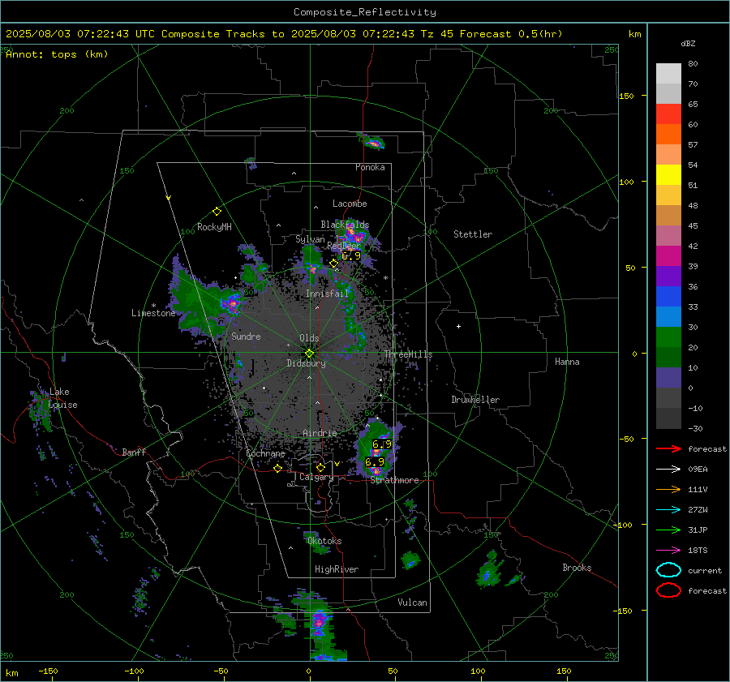Click the white plus marker east of ThreeHills
730x682 pixels.
[458, 326]
